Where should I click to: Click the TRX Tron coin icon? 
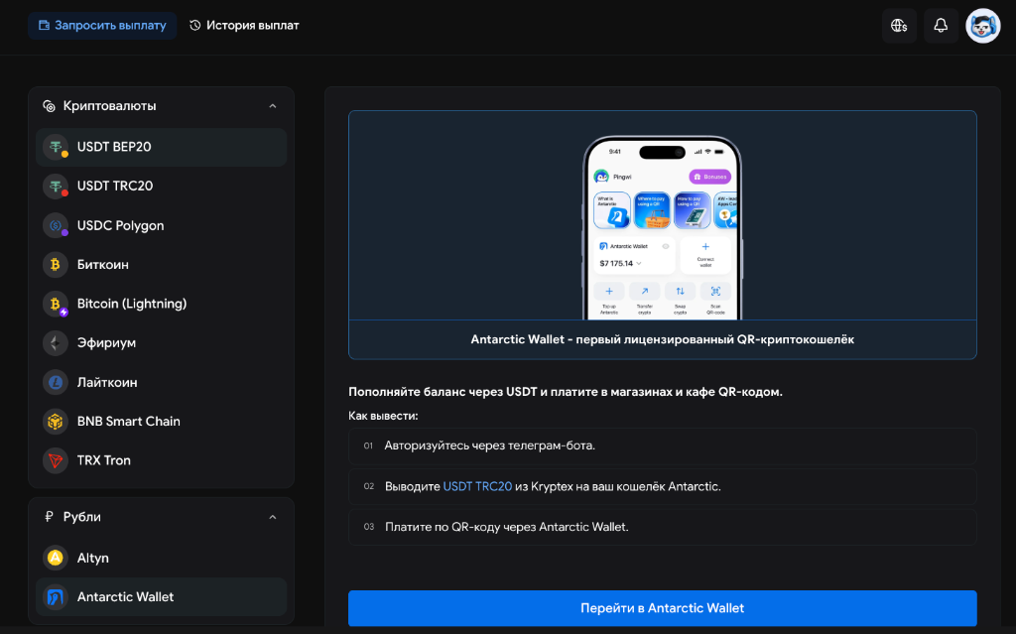[x=56, y=460]
